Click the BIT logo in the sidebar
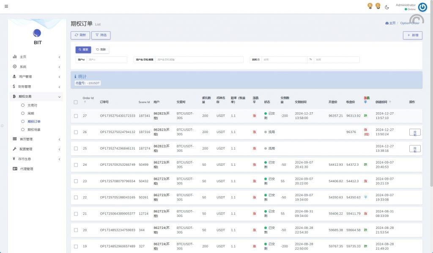Image resolution: width=433 pixels, height=253 pixels. (38, 33)
